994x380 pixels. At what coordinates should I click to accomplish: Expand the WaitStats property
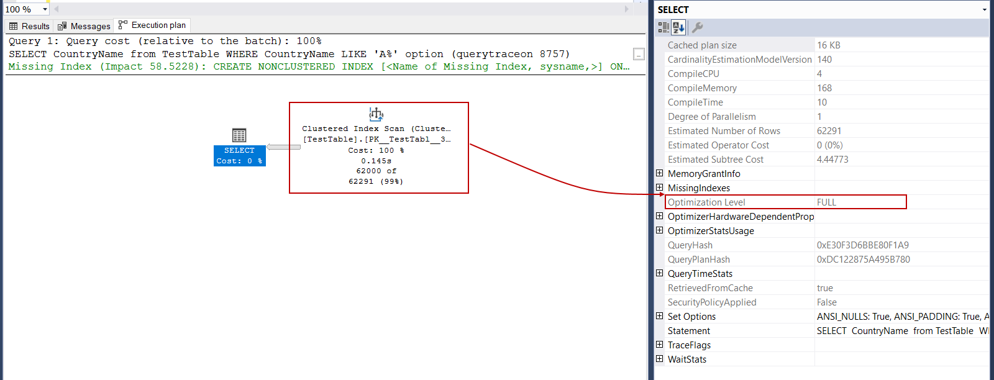pos(660,359)
